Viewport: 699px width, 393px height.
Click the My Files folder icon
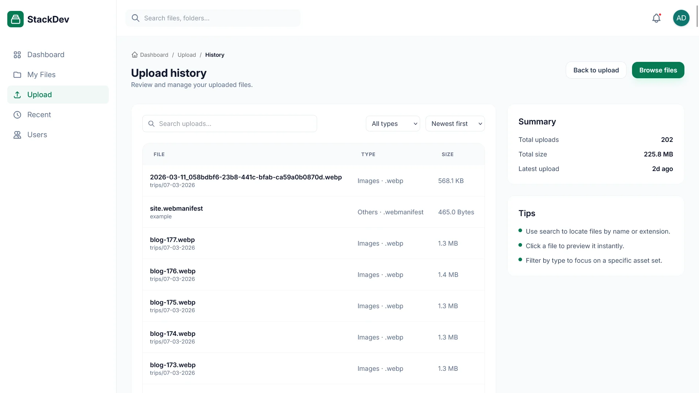[17, 75]
